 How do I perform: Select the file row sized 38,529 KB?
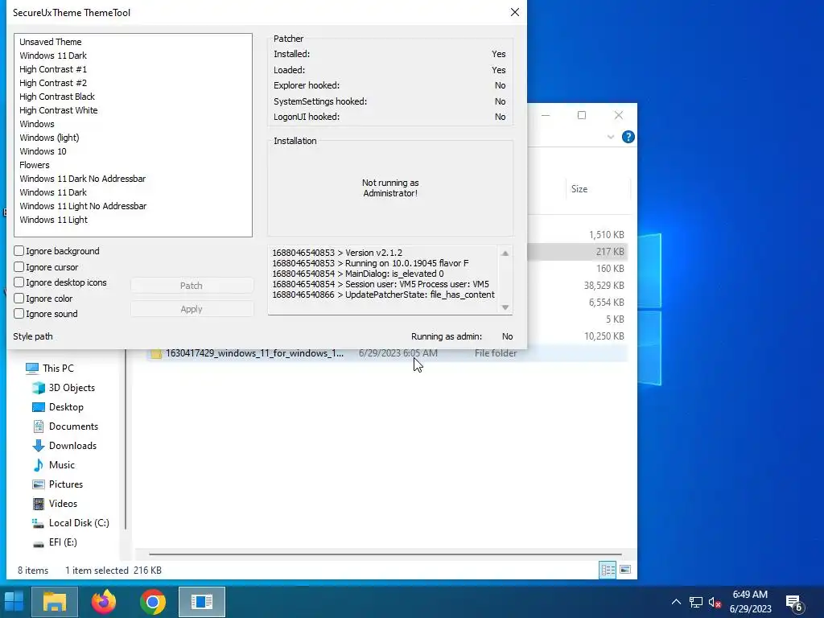[578, 286]
